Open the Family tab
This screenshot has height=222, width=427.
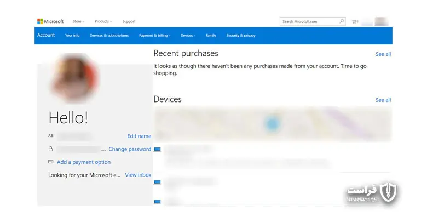click(x=211, y=36)
